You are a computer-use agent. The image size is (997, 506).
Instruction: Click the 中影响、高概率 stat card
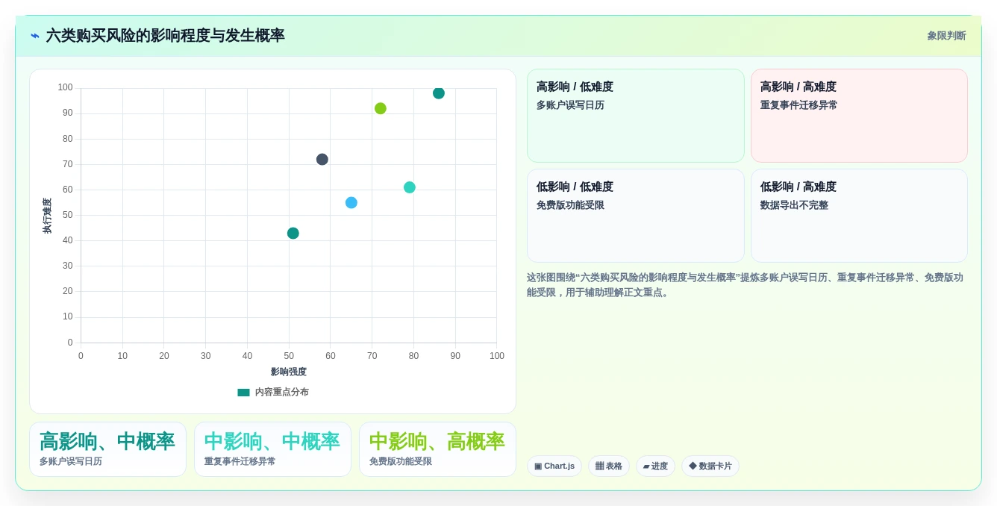437,449
